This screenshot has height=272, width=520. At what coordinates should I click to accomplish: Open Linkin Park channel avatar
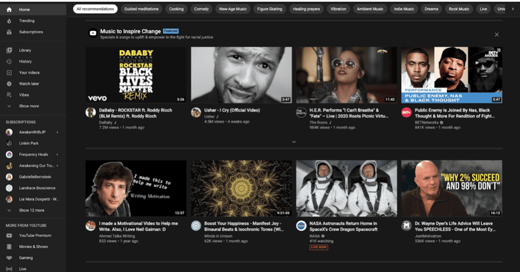9,143
